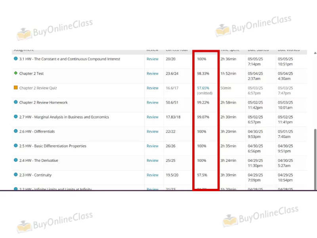Open Review for 2.3 HW Continuity
This screenshot has height=238, width=317.
(x=152, y=175)
